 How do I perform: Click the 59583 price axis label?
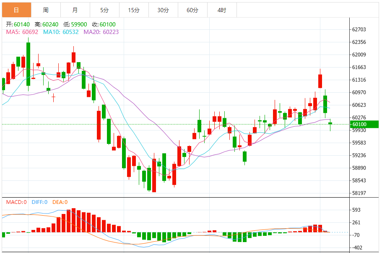(x=359, y=143)
